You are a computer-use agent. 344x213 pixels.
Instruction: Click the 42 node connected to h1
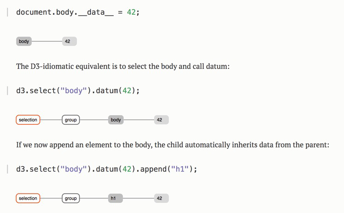tap(161, 198)
